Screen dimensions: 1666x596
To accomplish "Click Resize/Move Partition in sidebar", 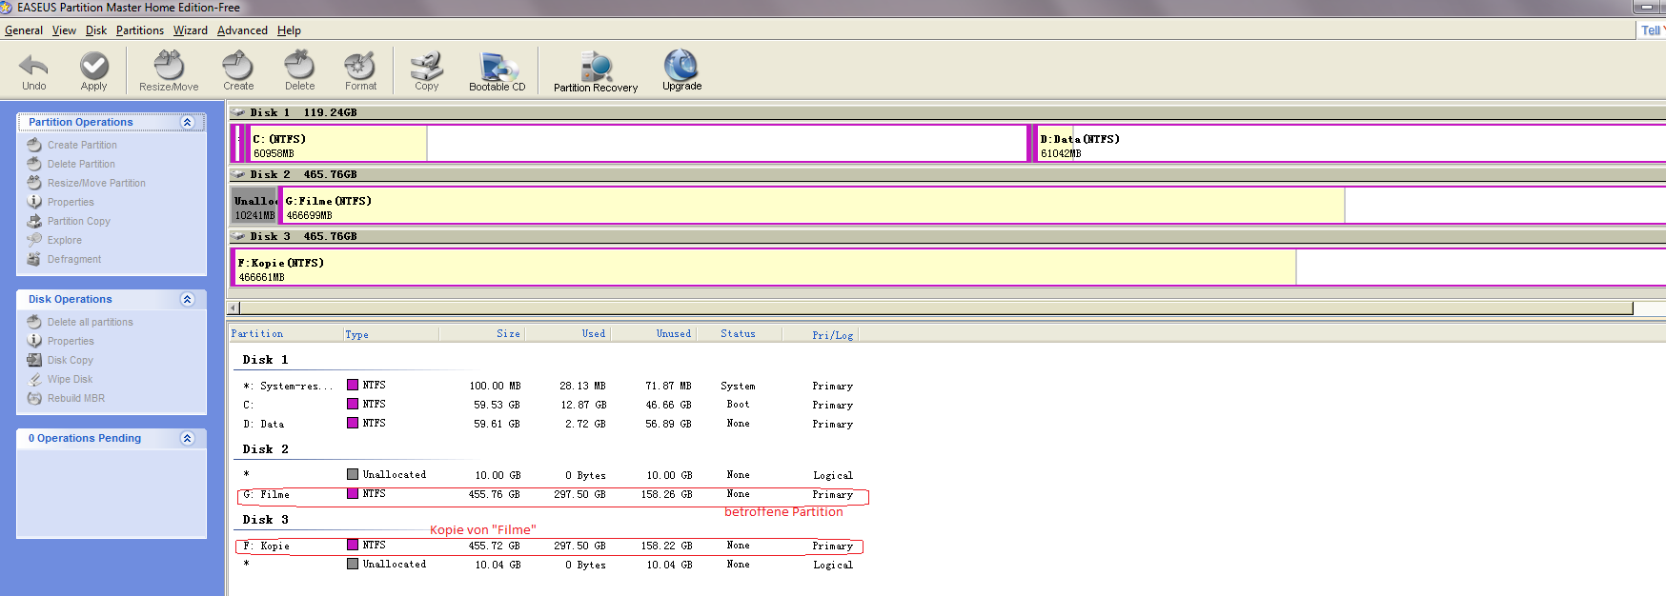I will pos(96,183).
